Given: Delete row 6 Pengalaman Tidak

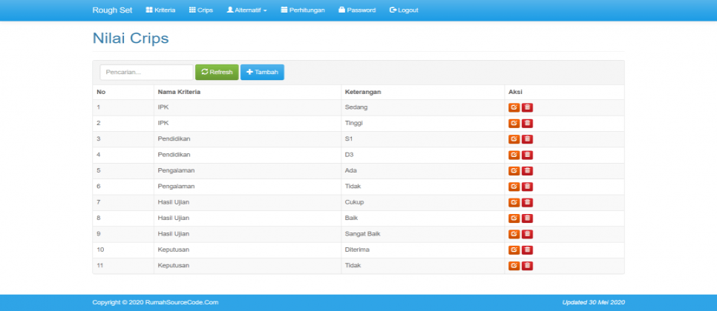Looking at the screenshot, I should pos(527,187).
